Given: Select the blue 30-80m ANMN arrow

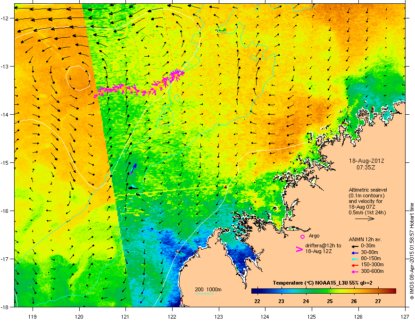Looking at the screenshot, I should pos(355,253).
